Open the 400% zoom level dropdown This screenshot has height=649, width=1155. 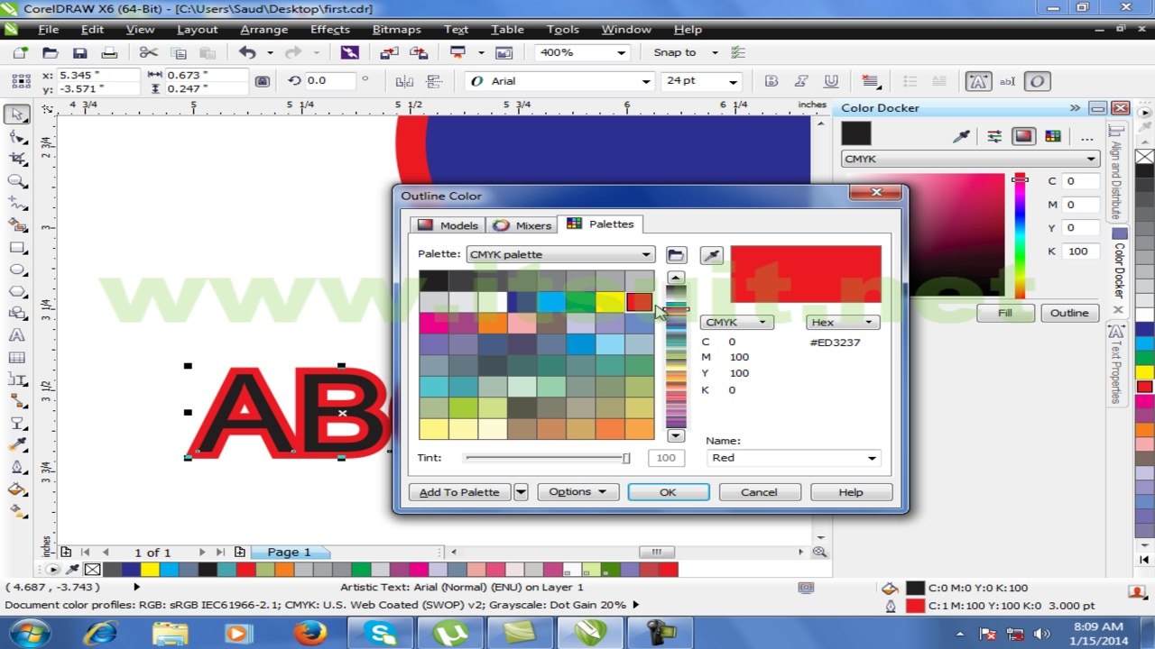[x=621, y=53]
